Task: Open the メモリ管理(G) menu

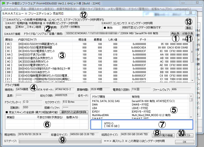Action: tap(117, 9)
